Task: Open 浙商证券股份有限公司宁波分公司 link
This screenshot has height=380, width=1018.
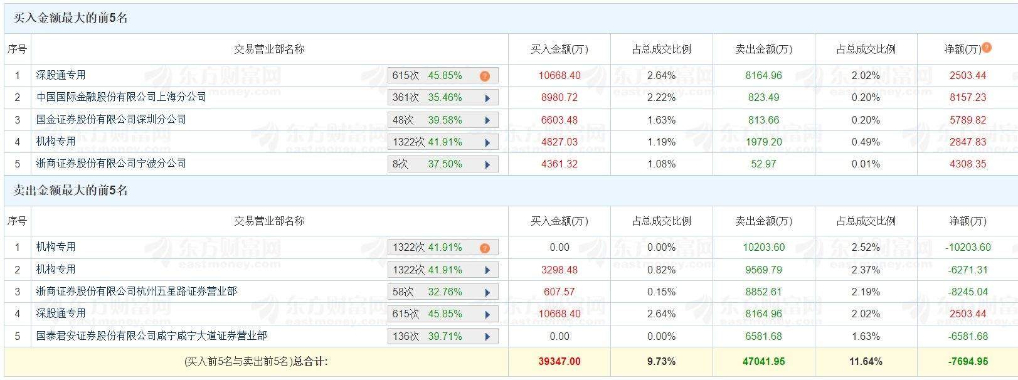Action: point(111,164)
